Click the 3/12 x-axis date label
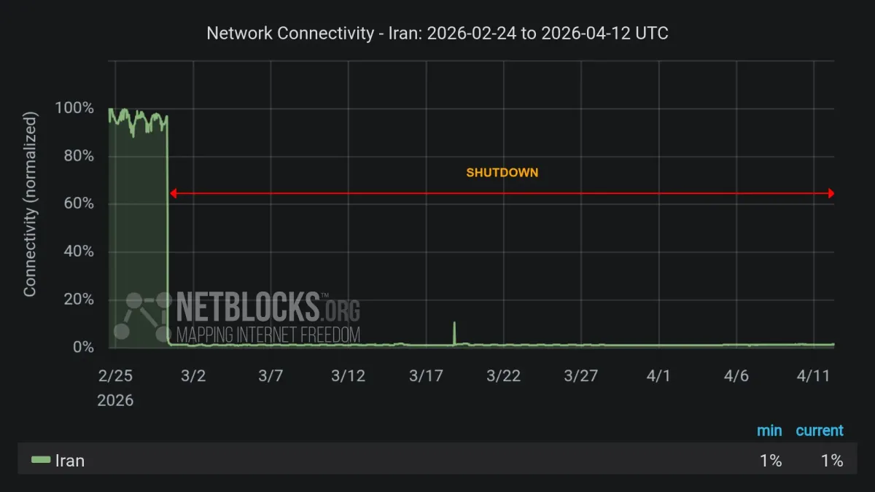Screen dimensions: 875x492 coord(349,376)
